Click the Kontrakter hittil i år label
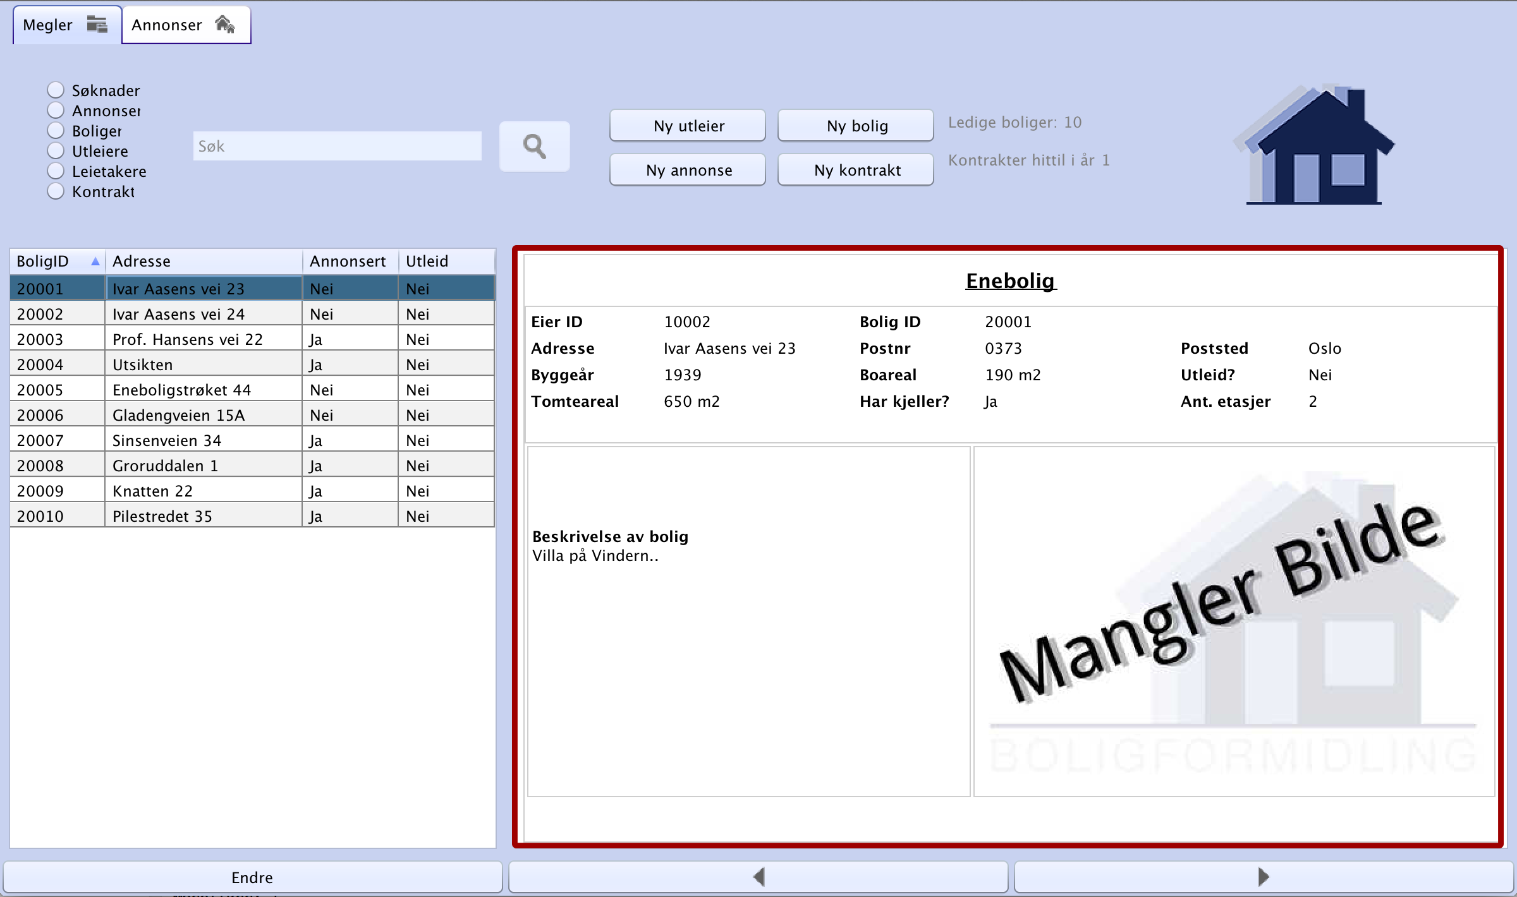Viewport: 1517px width, 897px height. tap(1028, 160)
